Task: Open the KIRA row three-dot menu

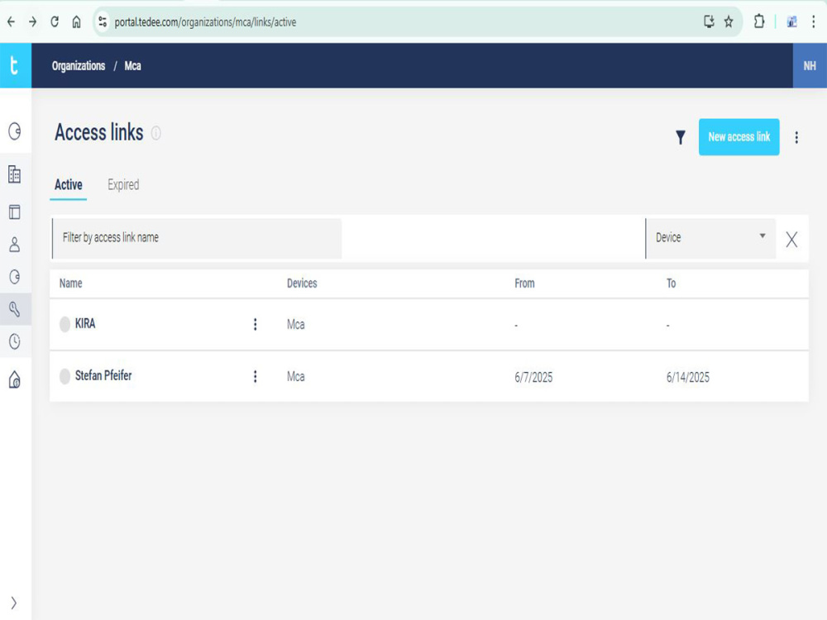Action: click(x=256, y=324)
